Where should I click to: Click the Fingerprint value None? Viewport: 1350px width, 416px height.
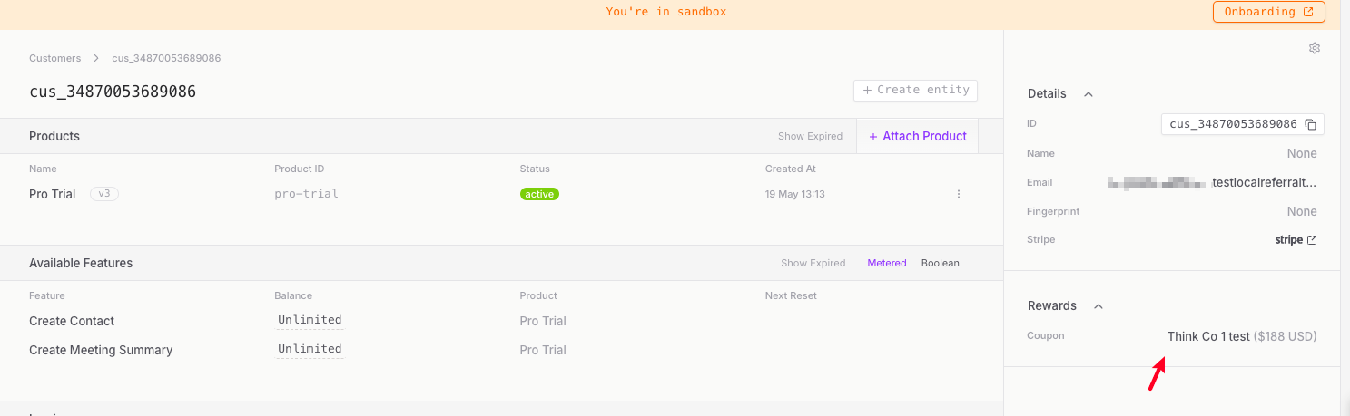(x=1302, y=211)
